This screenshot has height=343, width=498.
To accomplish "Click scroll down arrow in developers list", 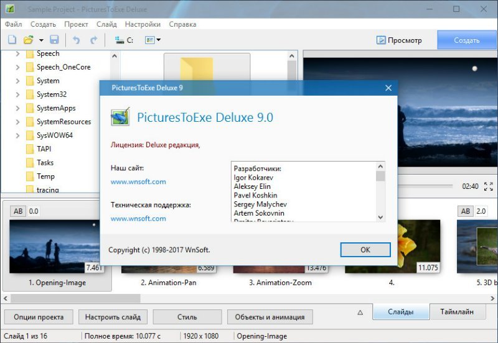I will click(x=380, y=217).
